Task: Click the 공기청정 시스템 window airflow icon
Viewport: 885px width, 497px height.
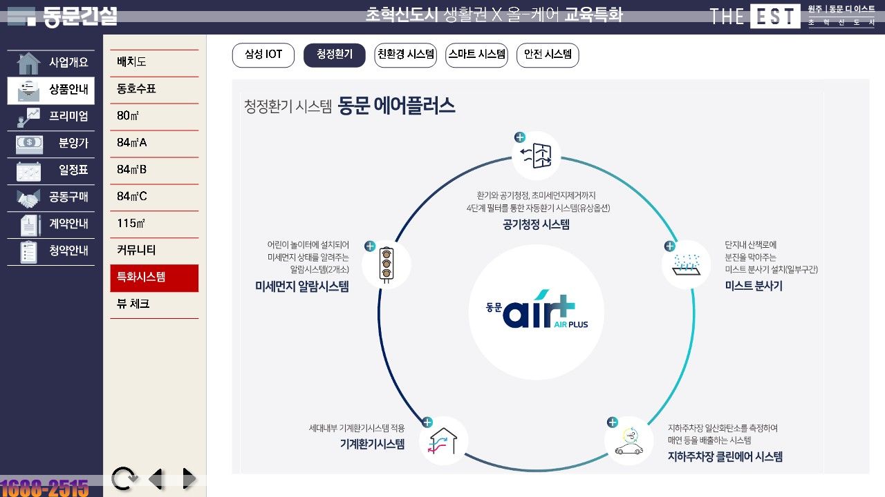Action: (536, 155)
